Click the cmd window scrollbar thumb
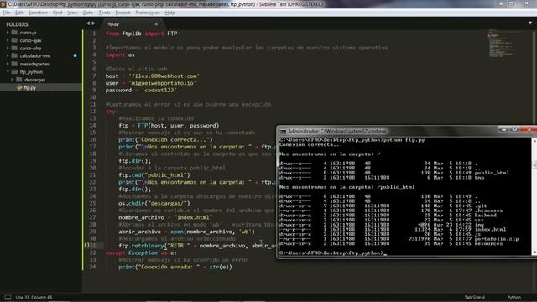 tap(534, 165)
